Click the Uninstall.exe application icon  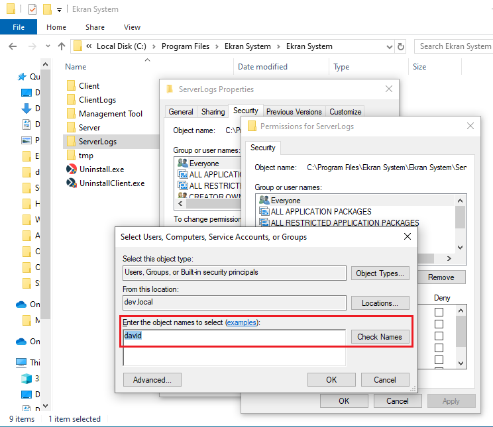(x=72, y=169)
